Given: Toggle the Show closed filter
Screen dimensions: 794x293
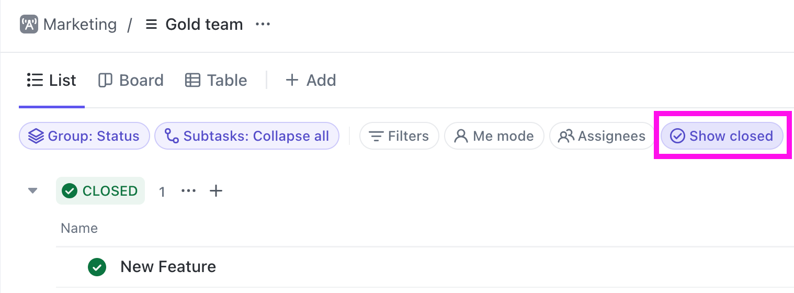Looking at the screenshot, I should coord(722,136).
